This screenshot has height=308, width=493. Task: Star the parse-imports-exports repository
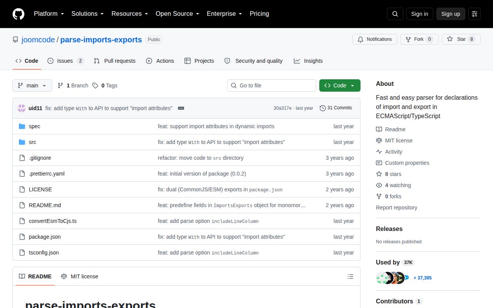(x=461, y=39)
